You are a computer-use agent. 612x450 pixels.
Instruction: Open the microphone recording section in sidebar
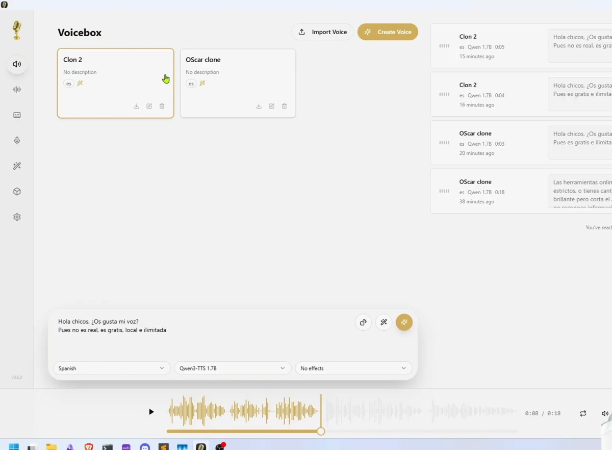click(17, 141)
